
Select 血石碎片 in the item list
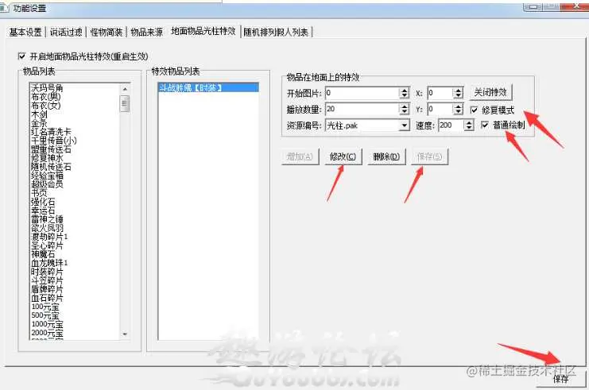pos(47,298)
